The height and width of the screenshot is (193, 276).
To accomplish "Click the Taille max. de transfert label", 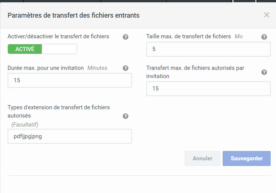I will tap(188, 36).
